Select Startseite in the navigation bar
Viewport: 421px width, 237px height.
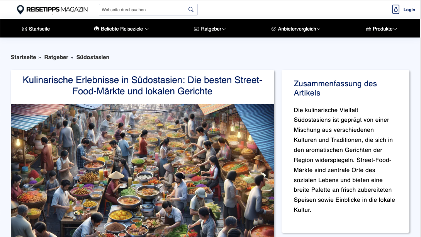pyautogui.click(x=39, y=28)
